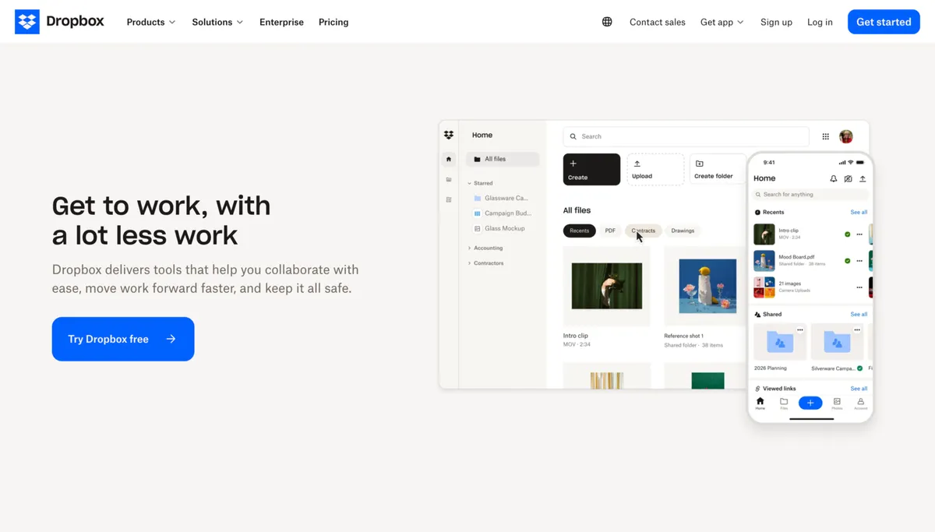
Task: Tap the upload icon on the mobile Home screen
Action: [x=863, y=179]
